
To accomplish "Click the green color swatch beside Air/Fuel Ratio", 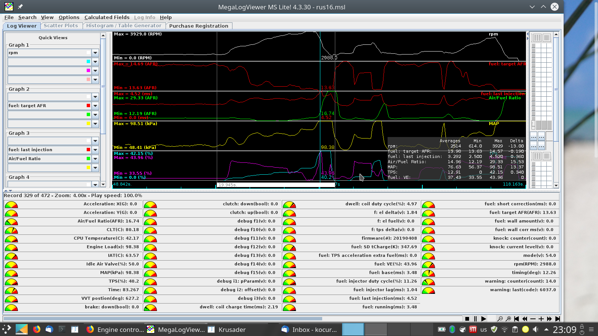I will (88, 159).
